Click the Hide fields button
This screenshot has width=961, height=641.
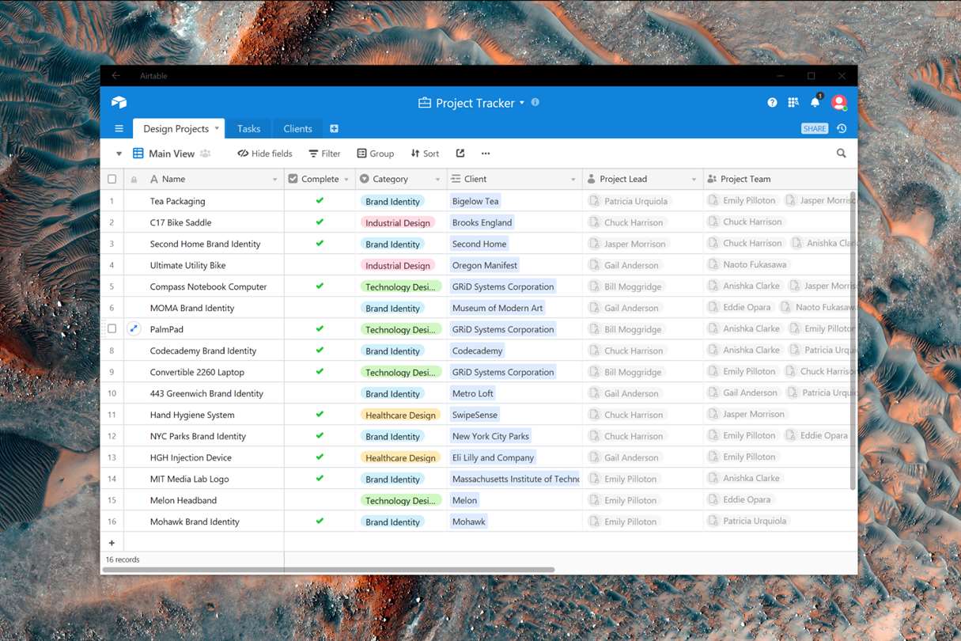pyautogui.click(x=265, y=154)
